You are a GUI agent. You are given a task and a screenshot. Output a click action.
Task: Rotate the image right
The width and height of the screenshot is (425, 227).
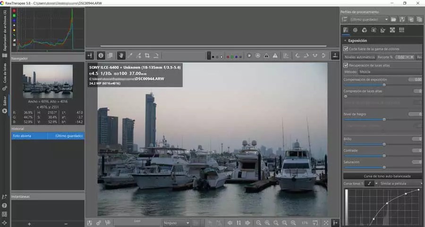point(306,56)
